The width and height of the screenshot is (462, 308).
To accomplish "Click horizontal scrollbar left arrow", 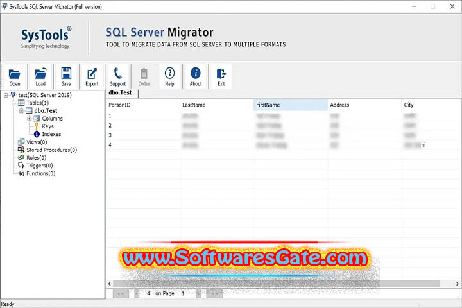I will [110, 284].
